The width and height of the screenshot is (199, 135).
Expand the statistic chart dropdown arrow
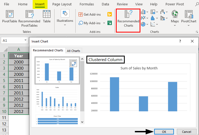(157, 18)
